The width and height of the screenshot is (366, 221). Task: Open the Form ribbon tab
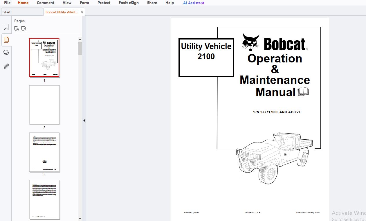click(84, 3)
